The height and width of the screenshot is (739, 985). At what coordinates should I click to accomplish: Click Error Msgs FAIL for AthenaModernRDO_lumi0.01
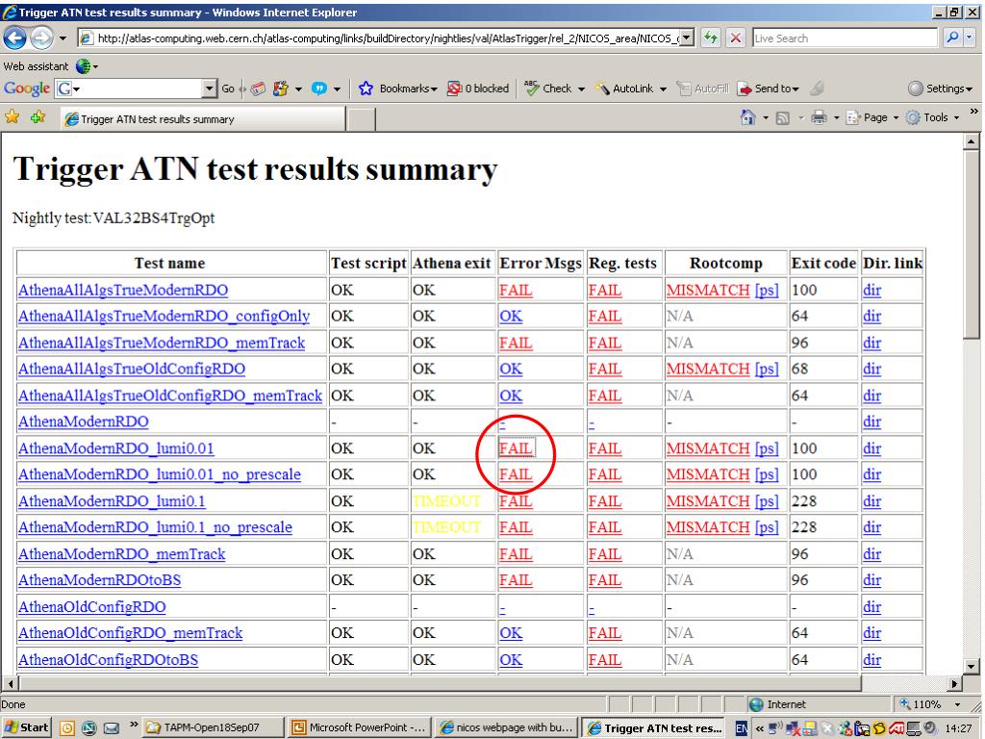(x=516, y=448)
